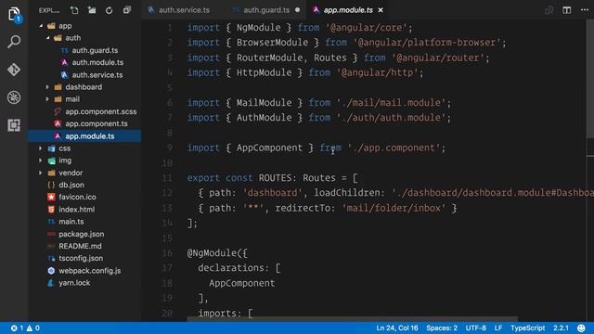Open main.ts file

(71, 222)
